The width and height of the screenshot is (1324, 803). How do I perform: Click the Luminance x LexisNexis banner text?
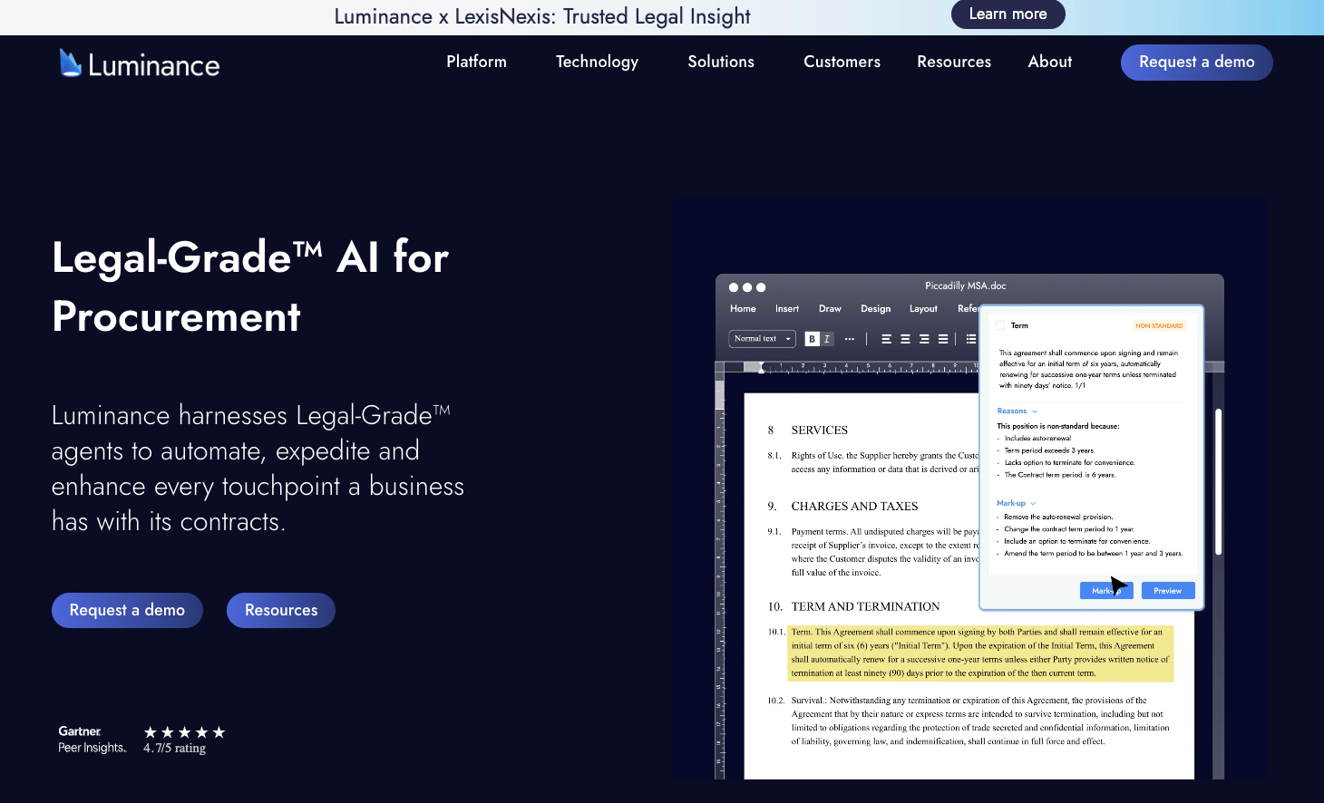pyautogui.click(x=542, y=16)
